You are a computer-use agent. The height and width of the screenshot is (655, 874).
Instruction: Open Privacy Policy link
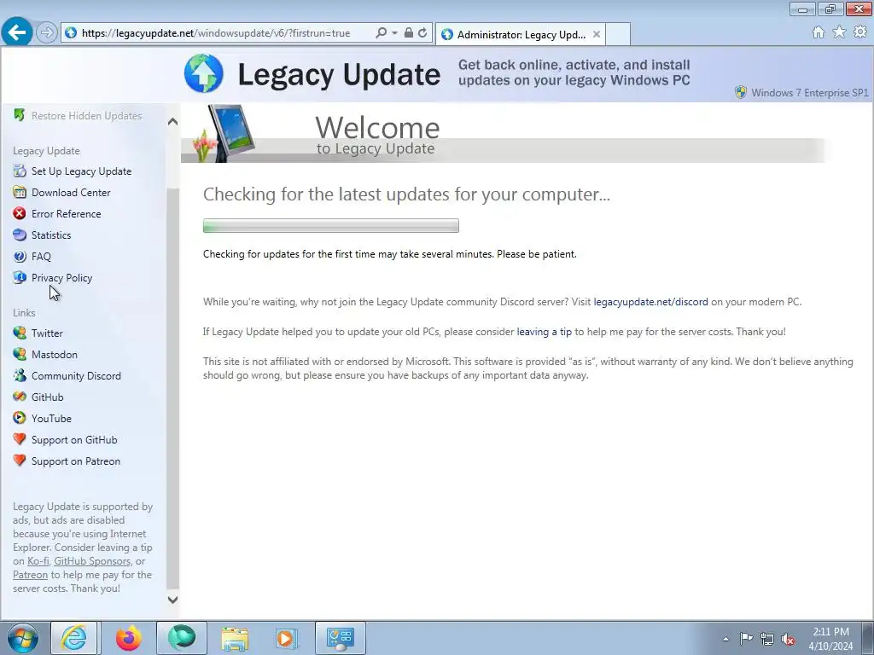(x=61, y=278)
